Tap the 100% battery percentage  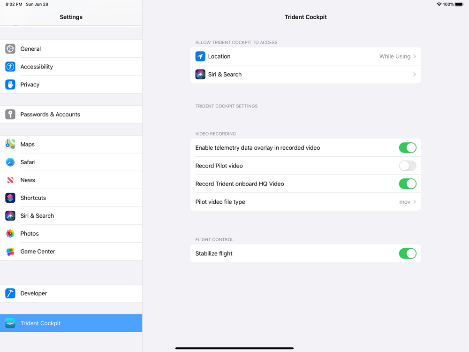[x=448, y=4]
